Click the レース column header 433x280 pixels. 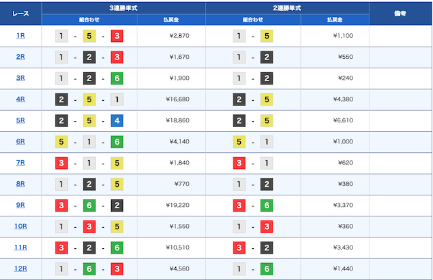(x=21, y=14)
